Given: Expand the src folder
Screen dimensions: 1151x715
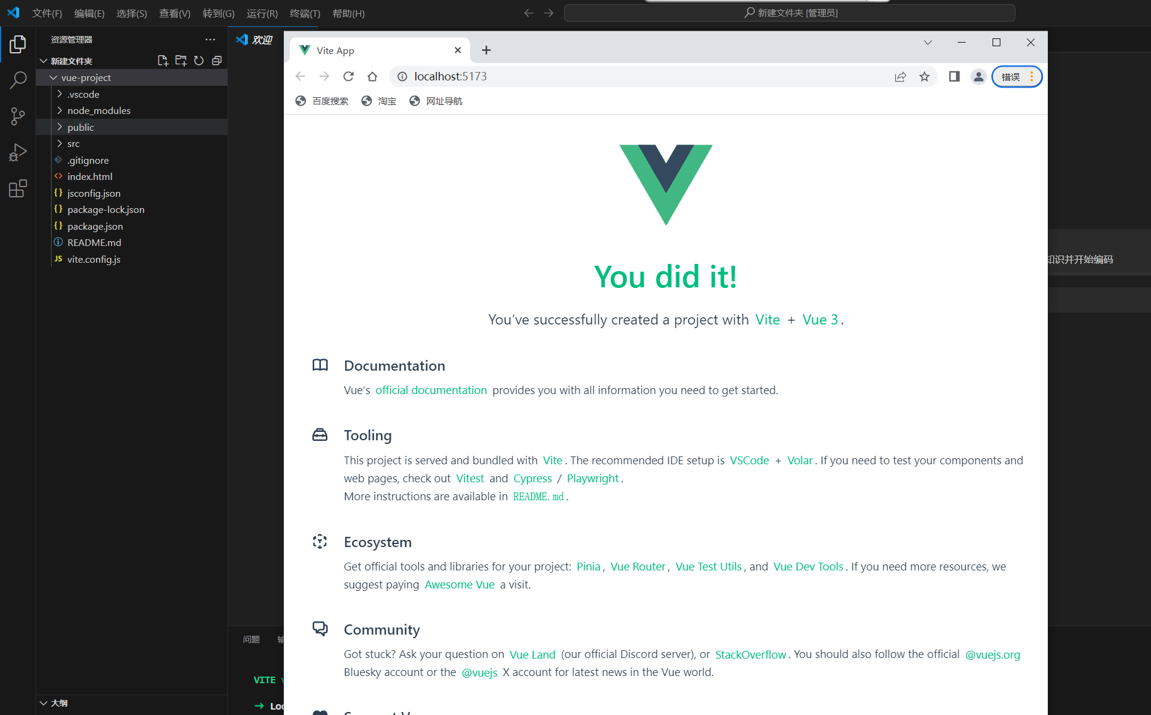Looking at the screenshot, I should pos(59,143).
